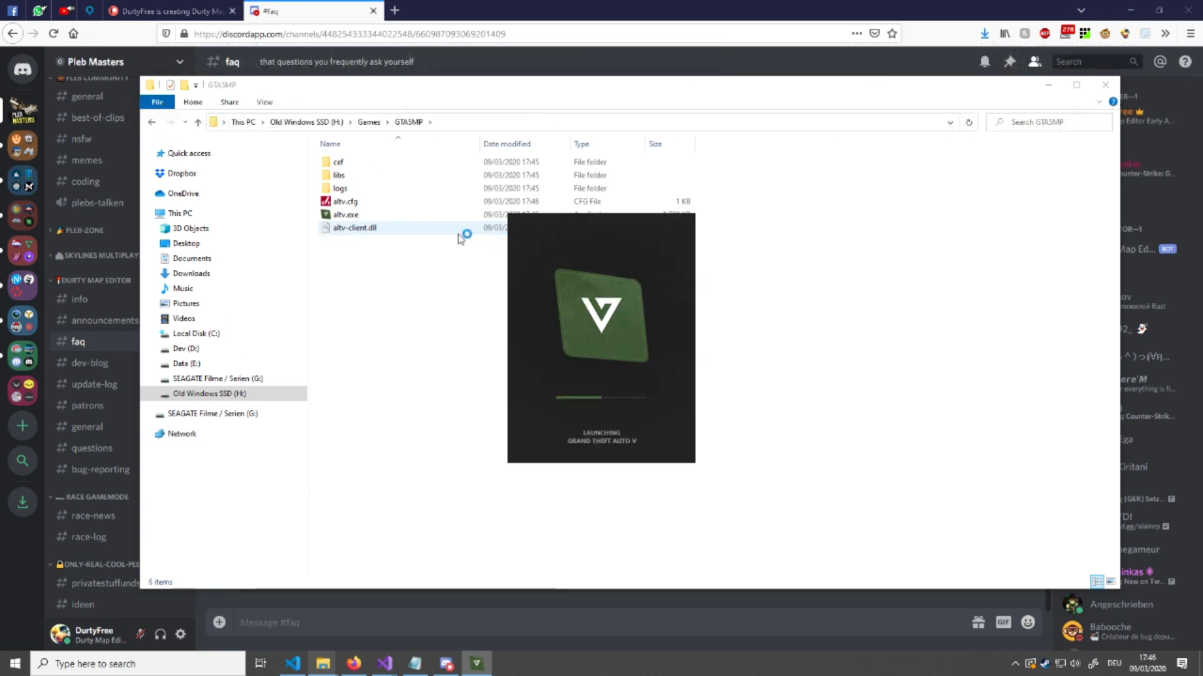The image size is (1203, 676).
Task: Click Download Apps icon in Discord sidebar
Action: coord(23,501)
